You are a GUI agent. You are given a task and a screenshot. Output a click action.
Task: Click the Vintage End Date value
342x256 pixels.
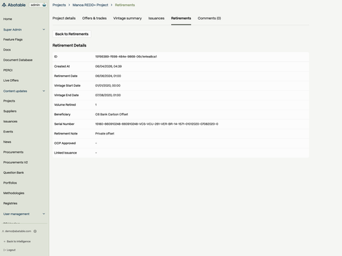[x=108, y=95]
